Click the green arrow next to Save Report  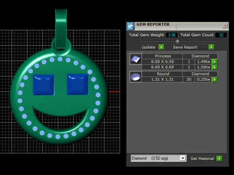(211, 47)
